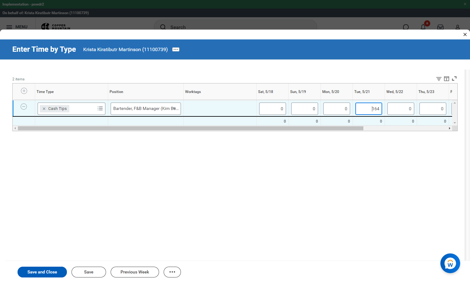Image resolution: width=470 pixels, height=283 pixels.
Task: Open related actions next to worker name
Action: (176, 50)
